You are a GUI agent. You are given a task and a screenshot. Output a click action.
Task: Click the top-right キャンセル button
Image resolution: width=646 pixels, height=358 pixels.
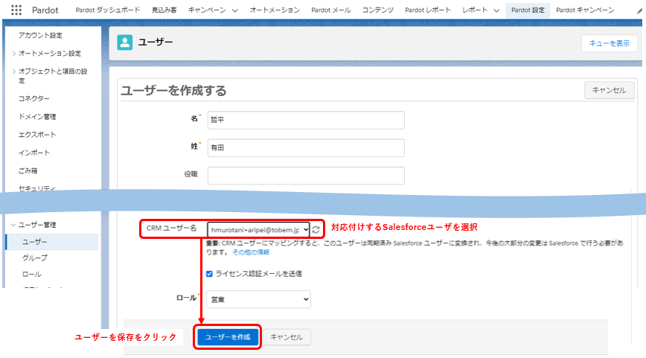610,90
